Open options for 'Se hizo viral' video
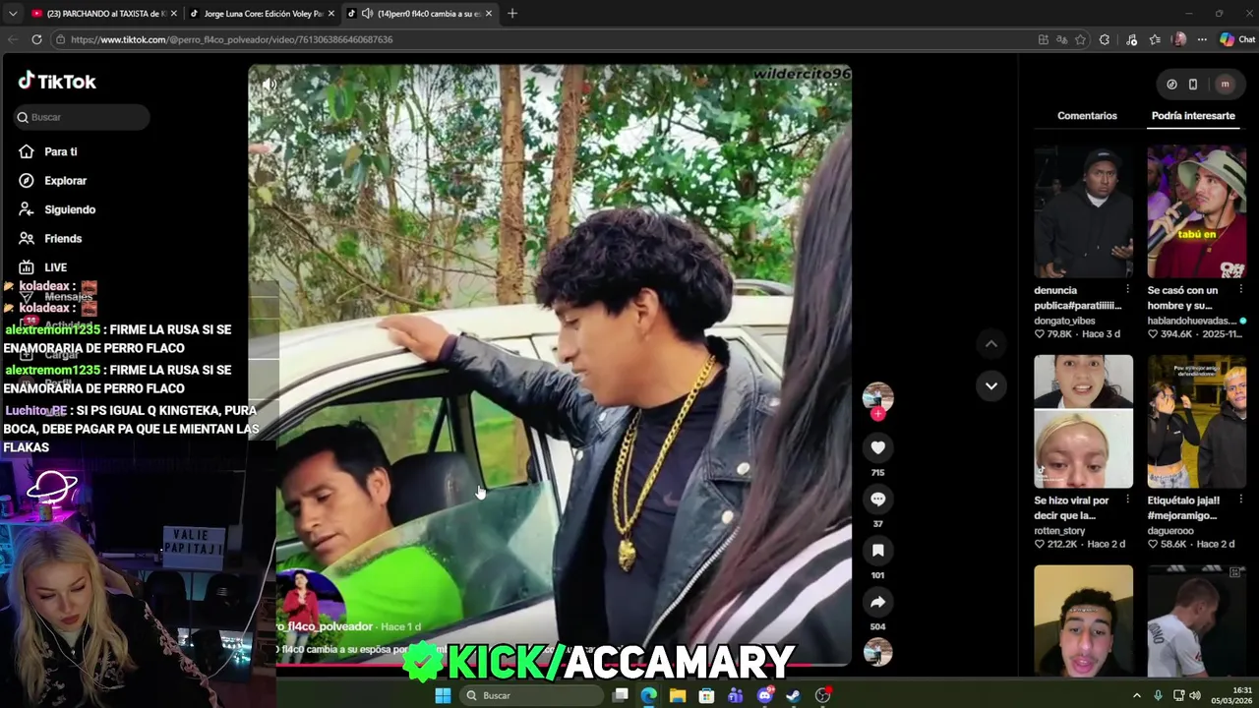Screen dimensions: 1259x708 (x=1127, y=500)
